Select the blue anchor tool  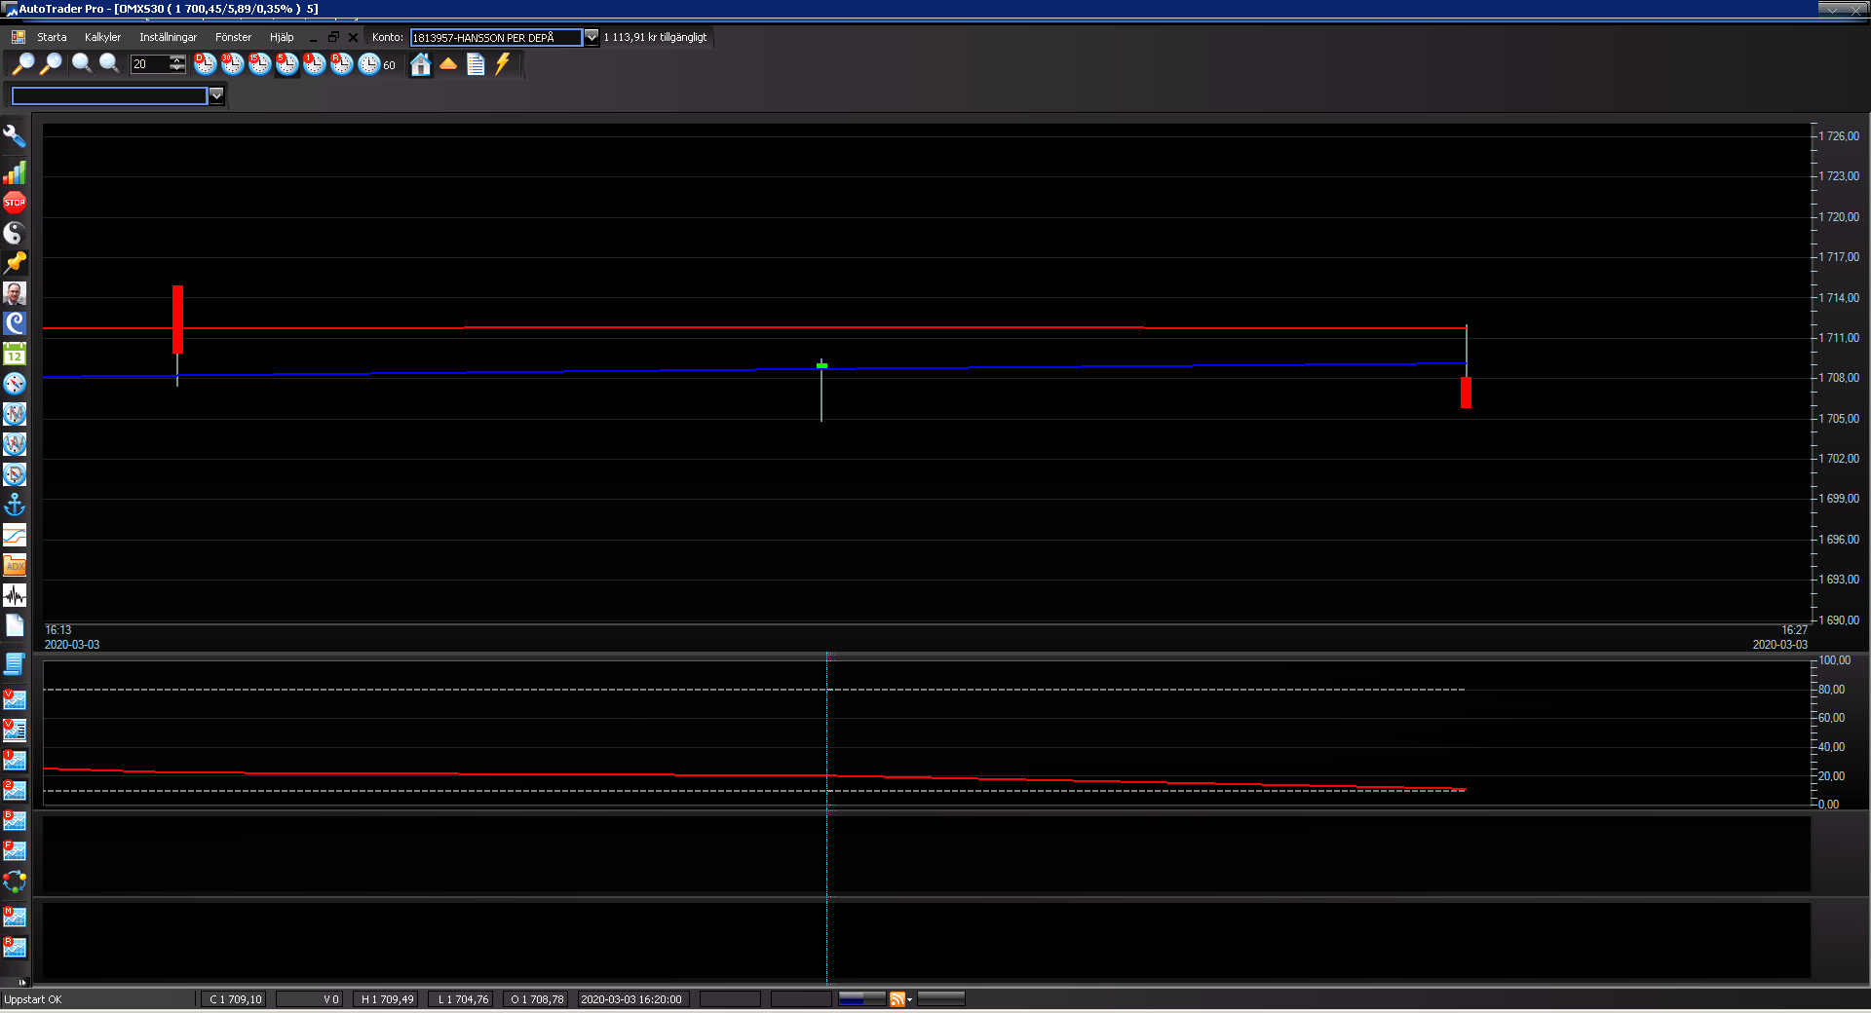[15, 505]
